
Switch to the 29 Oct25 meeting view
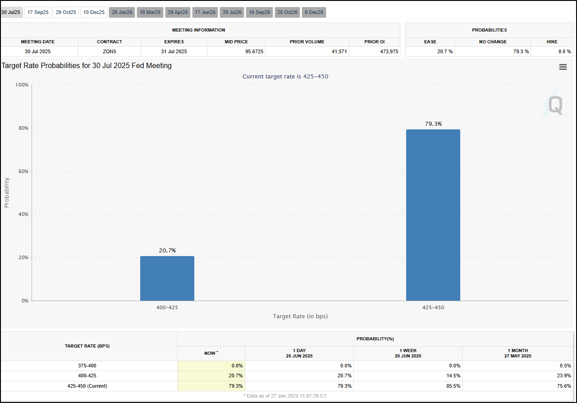65,12
